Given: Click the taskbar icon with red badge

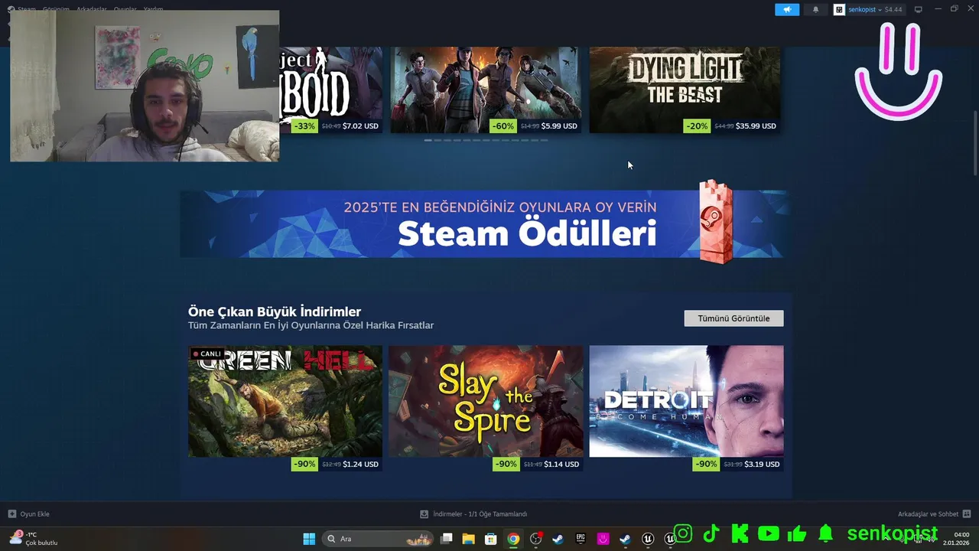Looking at the screenshot, I should 535,539.
